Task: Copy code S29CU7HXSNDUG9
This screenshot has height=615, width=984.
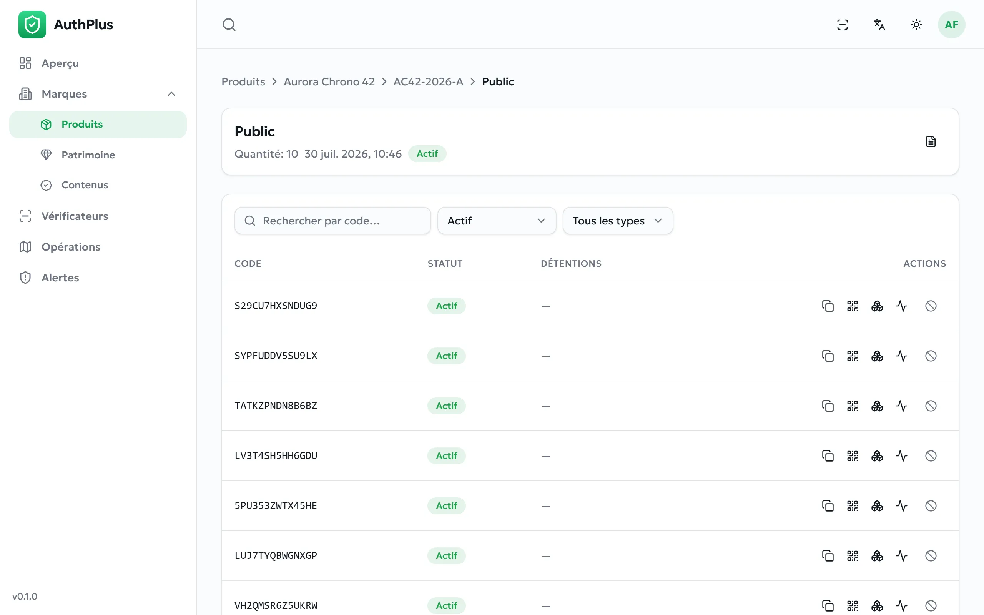Action: click(828, 306)
